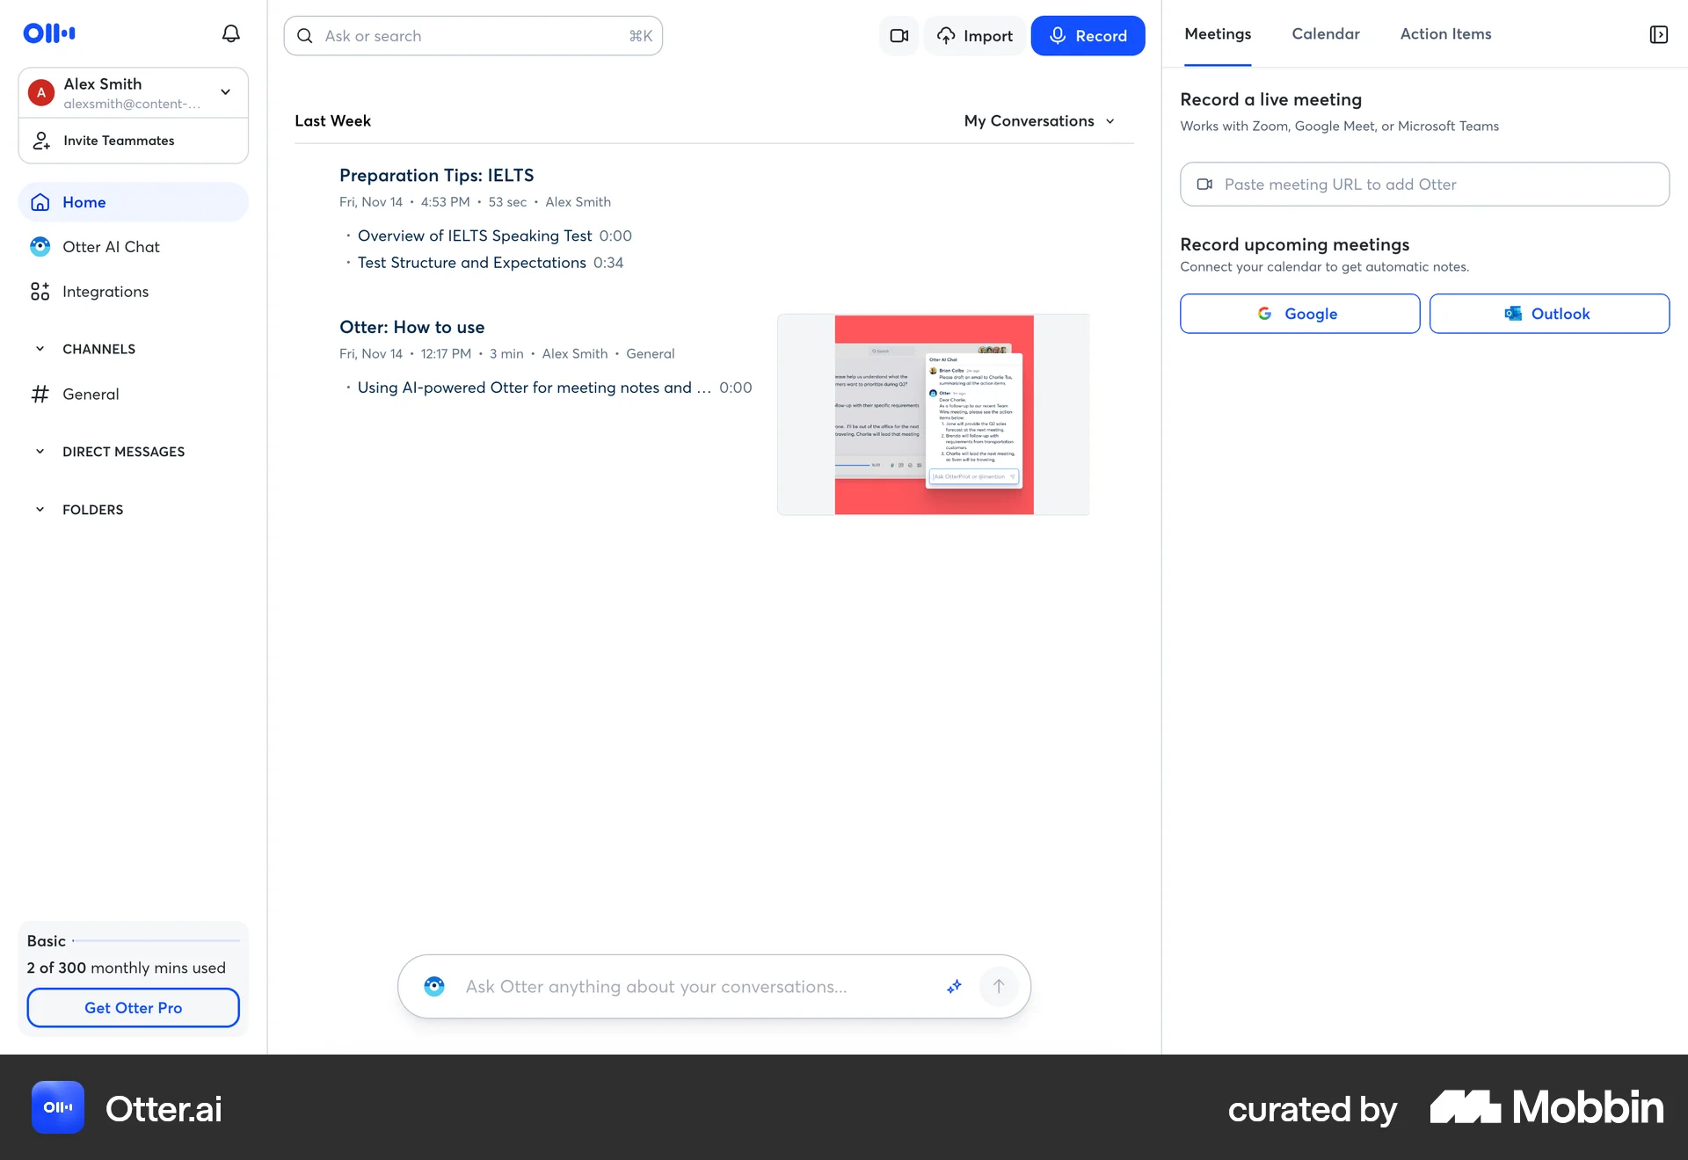
Task: Collapse the DIRECT MESSAGES section
Action: point(40,452)
